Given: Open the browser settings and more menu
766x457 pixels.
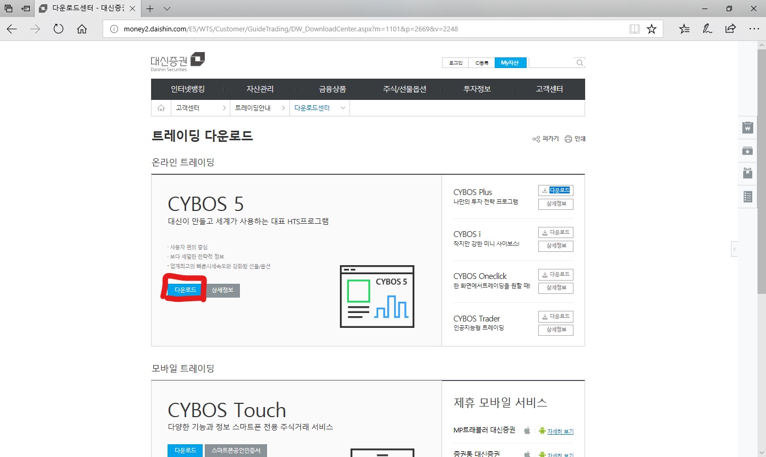Looking at the screenshot, I should [754, 29].
